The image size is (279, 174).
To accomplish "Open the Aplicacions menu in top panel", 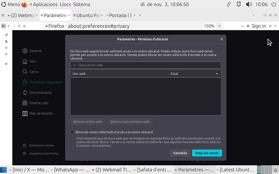I will pos(45,5).
